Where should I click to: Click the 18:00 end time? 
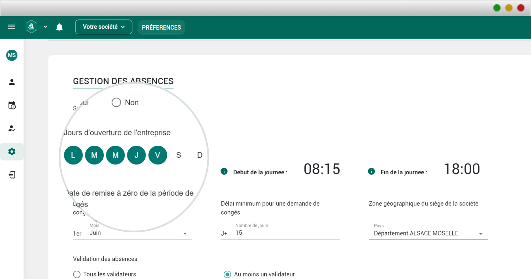462,169
